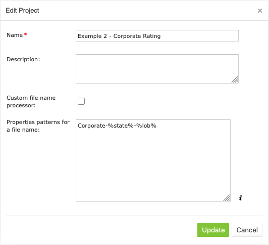Click the 'Description:' label
Viewport: 269px width, 245px height.
[x=23, y=59]
